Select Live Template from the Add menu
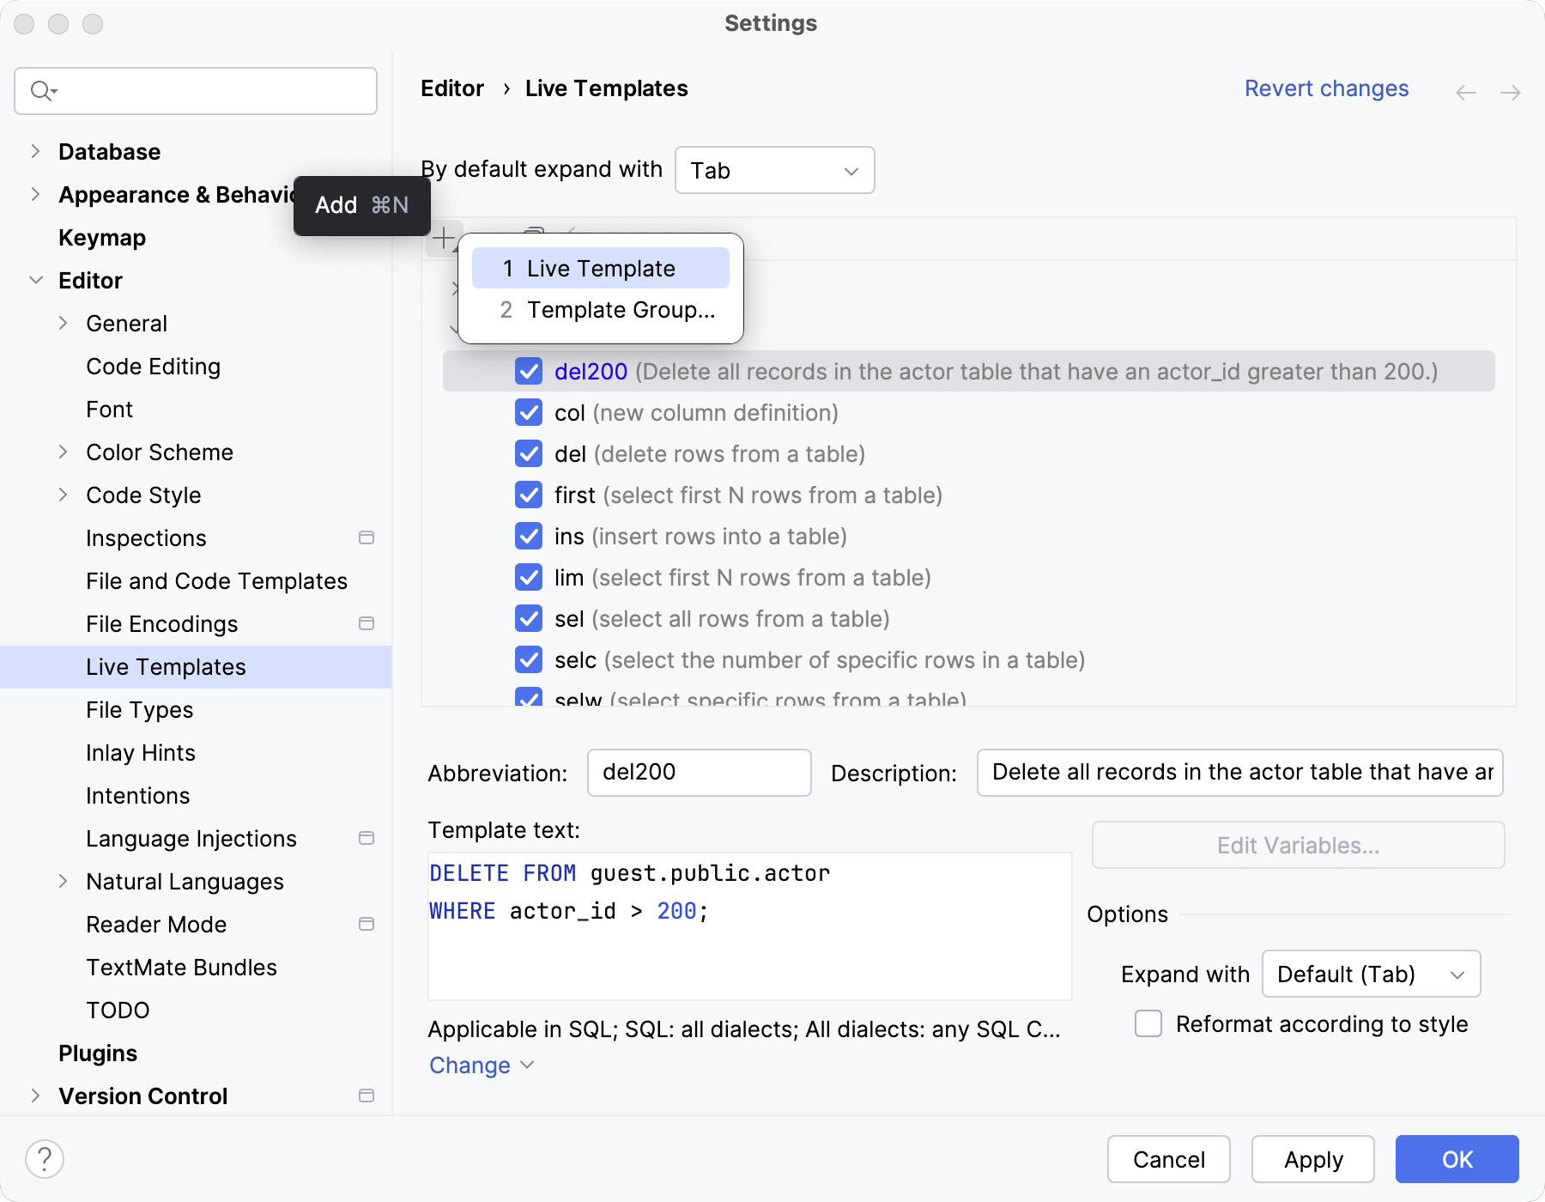Viewport: 1545px width, 1202px height. pyautogui.click(x=600, y=268)
